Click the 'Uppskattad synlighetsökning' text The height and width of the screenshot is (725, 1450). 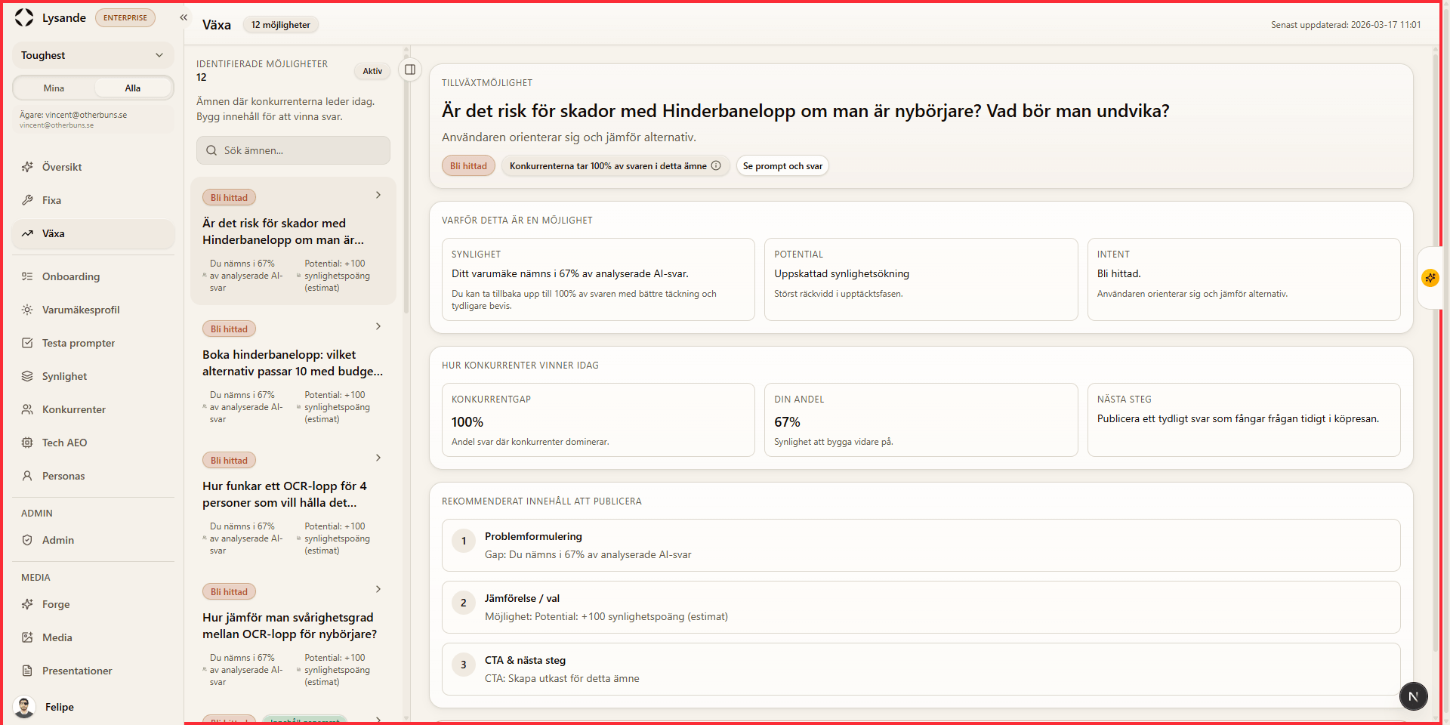pos(841,274)
